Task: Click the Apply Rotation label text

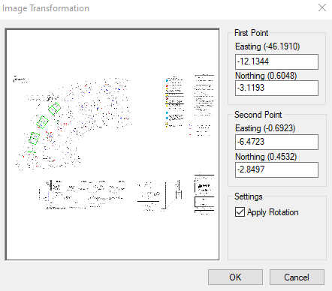Action: click(x=273, y=212)
